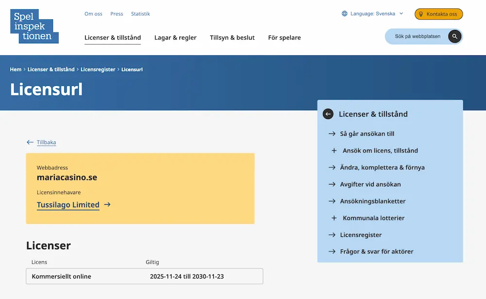Click the 2025-11-24 till 2030-11-23 validity dates
Viewport: 486px width, 299px height.
187,276
